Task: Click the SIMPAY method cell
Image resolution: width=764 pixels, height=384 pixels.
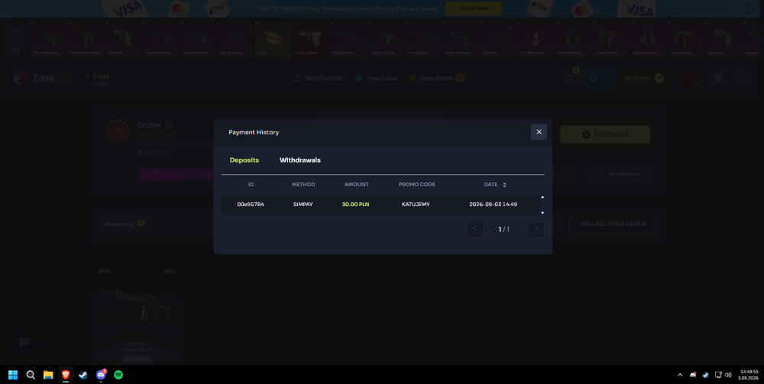Action: pos(303,205)
